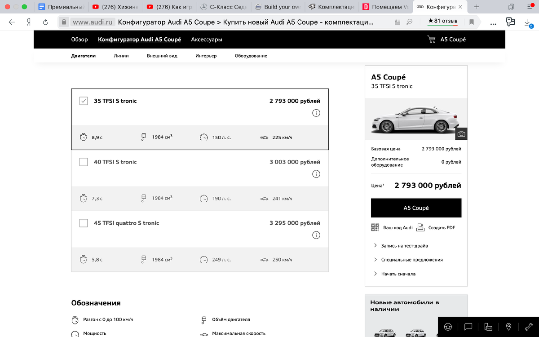
Task: Switch to Комплектаци tab
Action: (332, 7)
